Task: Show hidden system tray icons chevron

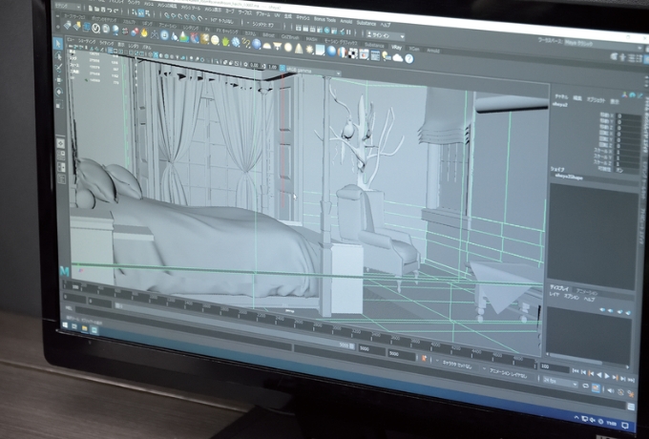Action: click(x=576, y=418)
